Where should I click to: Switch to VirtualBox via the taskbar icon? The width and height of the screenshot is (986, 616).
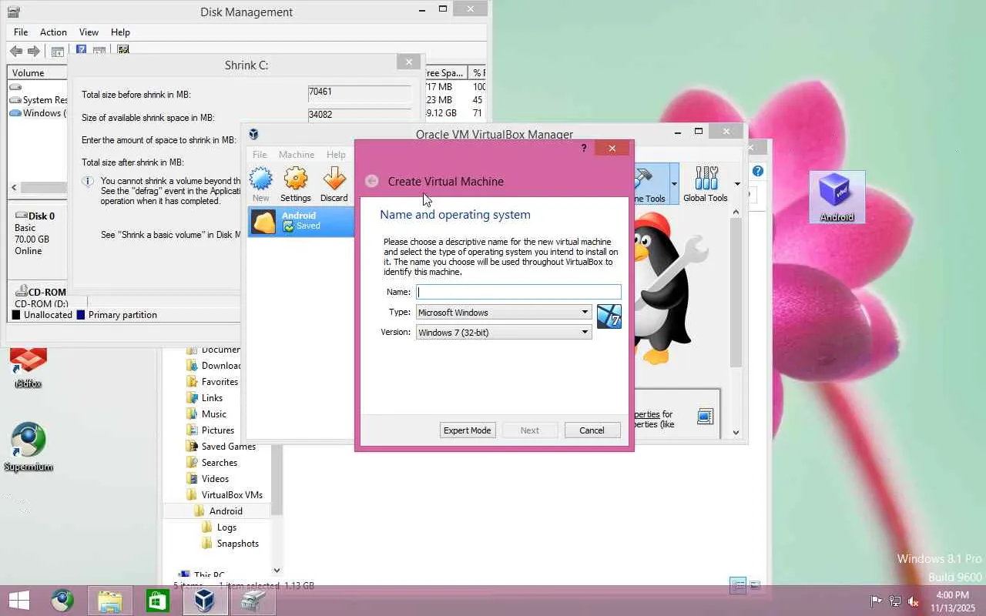(x=204, y=601)
